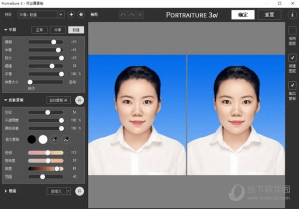Viewport: 299px width, 209px height.
Task: Click the opacity (不透明度) slider knob
Action: [x=61, y=120]
